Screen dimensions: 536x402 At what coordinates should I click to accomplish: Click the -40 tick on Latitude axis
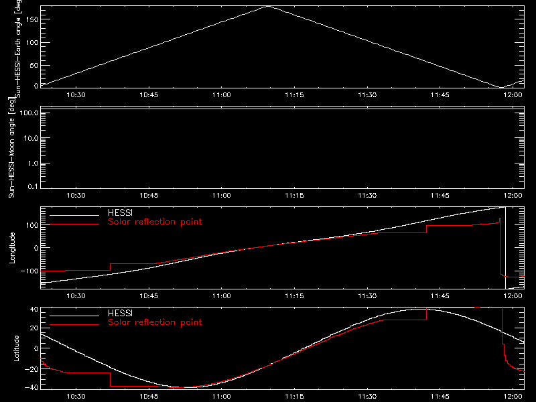click(31, 388)
